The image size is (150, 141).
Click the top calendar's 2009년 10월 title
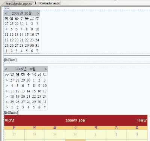point(22,13)
